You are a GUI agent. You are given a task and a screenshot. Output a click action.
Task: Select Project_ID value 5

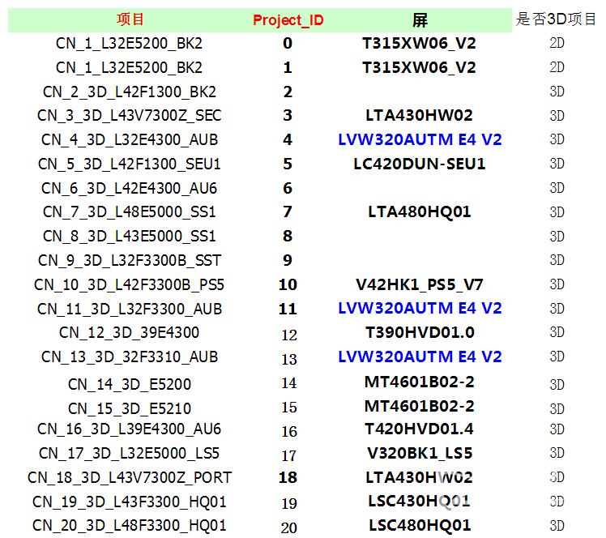pos(288,164)
